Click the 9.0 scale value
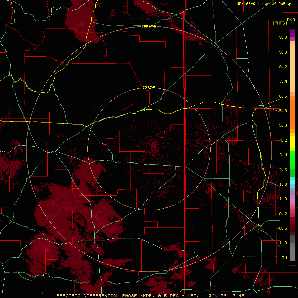The width and height of the screenshot is (298, 298). click(283, 52)
